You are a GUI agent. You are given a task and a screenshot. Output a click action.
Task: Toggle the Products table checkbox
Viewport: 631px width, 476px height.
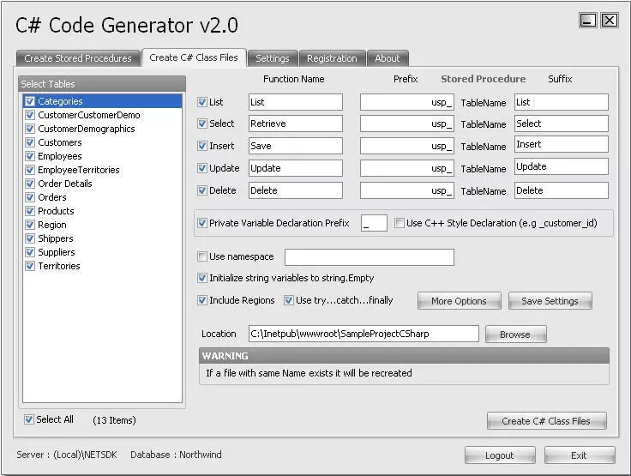pyautogui.click(x=30, y=211)
